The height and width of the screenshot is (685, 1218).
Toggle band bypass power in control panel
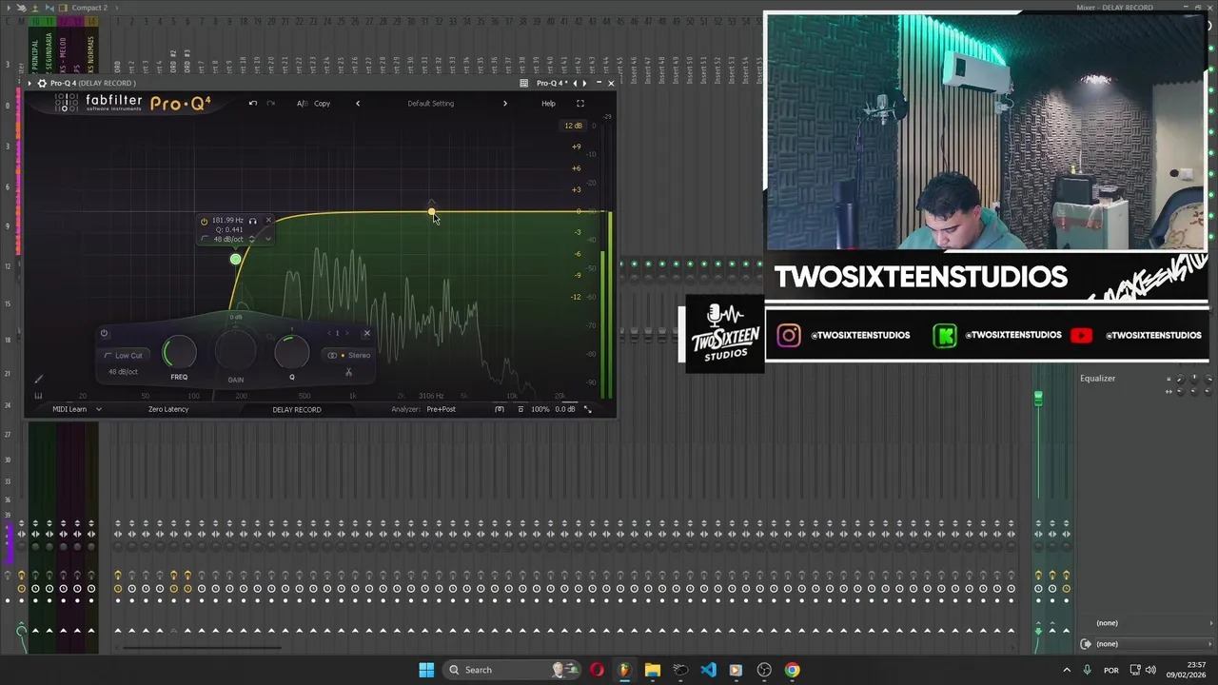(104, 333)
